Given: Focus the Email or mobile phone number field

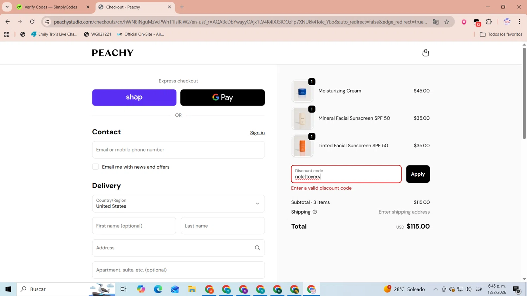Looking at the screenshot, I should [178, 150].
